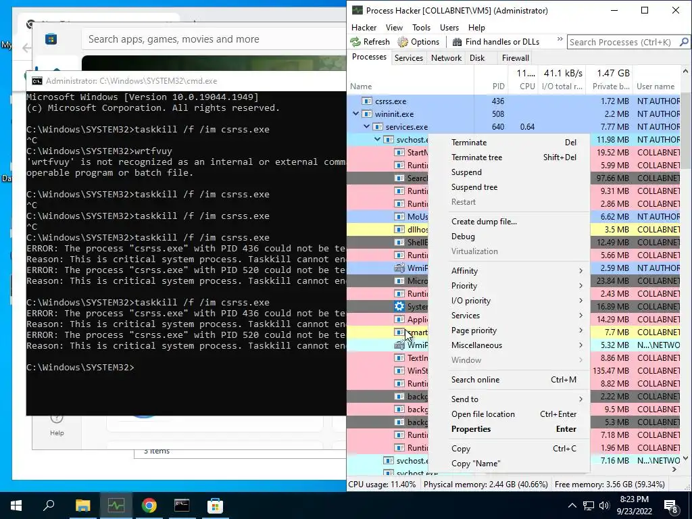The height and width of the screenshot is (519, 692).
Task: Open the View menu
Action: 394,27
